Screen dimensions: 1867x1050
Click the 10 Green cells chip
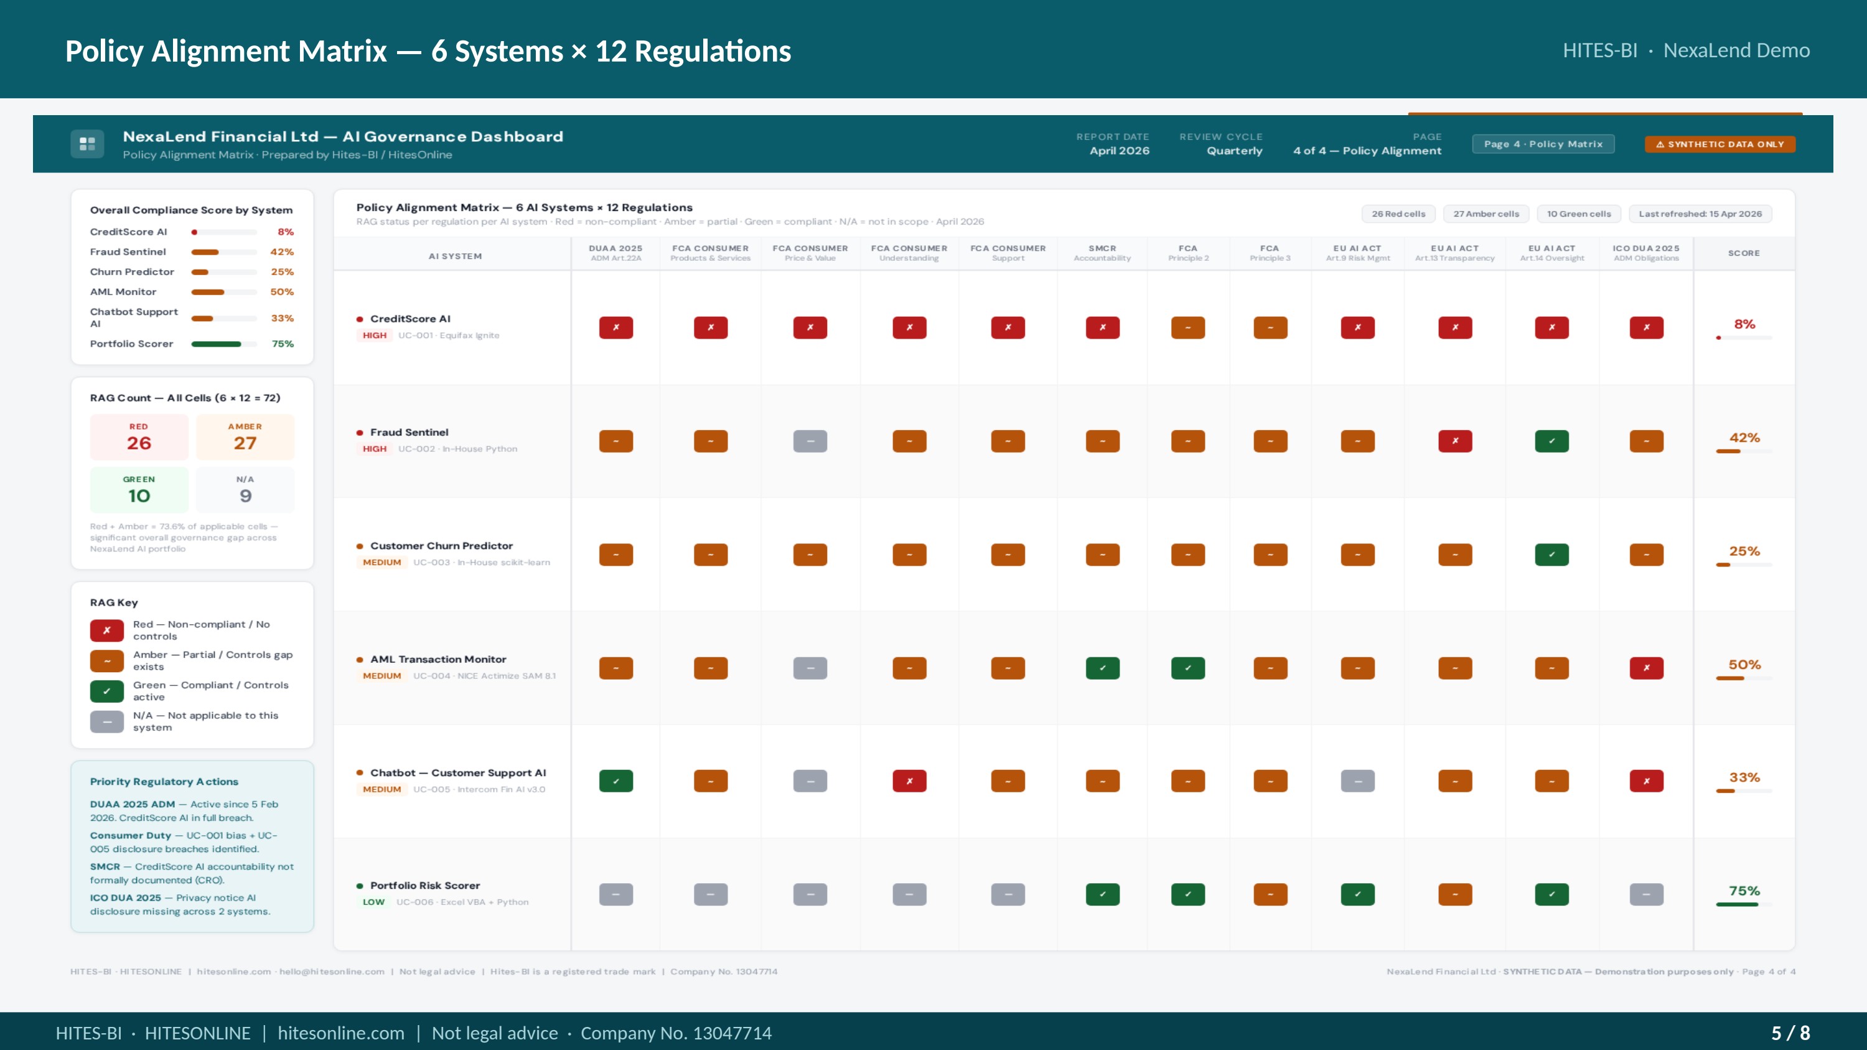(1578, 213)
